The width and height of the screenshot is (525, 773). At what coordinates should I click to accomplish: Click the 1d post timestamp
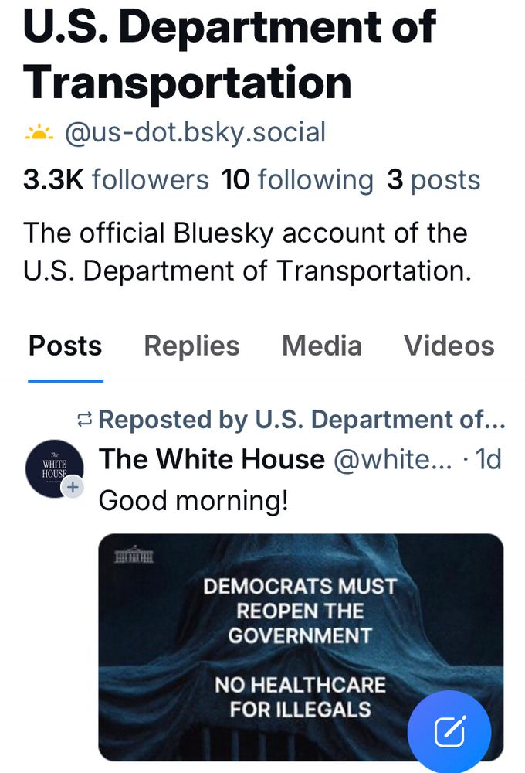tap(488, 459)
